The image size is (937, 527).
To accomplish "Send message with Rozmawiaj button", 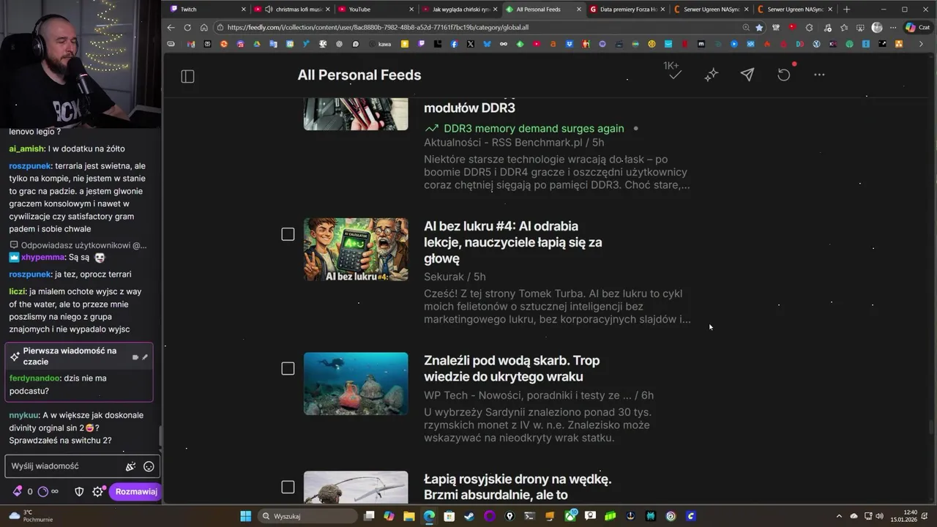I will tap(135, 492).
